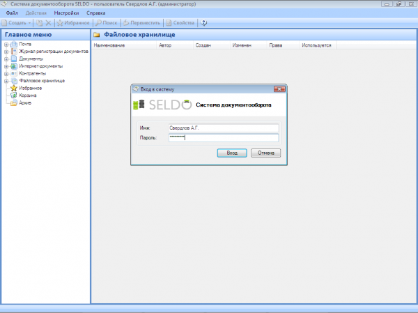Select Почта label in tree
The height and width of the screenshot is (313, 418).
point(25,45)
